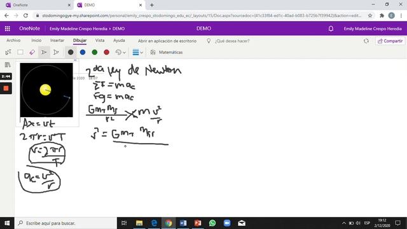Open the Inicio tab

pyautogui.click(x=36, y=41)
